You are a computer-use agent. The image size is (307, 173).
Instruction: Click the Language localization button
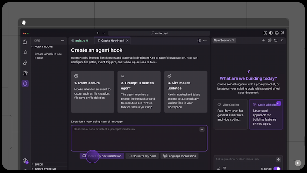[x=179, y=156]
